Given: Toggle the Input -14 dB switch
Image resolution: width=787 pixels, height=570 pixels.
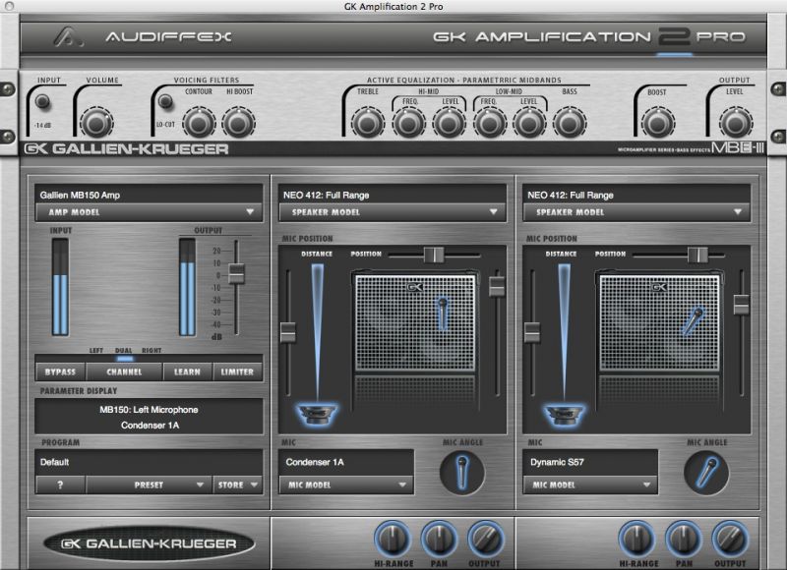Looking at the screenshot, I should 42,102.
